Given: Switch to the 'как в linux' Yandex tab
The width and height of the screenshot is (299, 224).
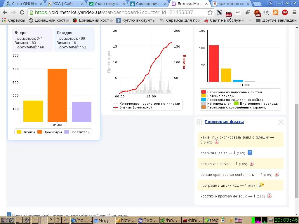Looking at the screenshot, I should pos(231,3).
